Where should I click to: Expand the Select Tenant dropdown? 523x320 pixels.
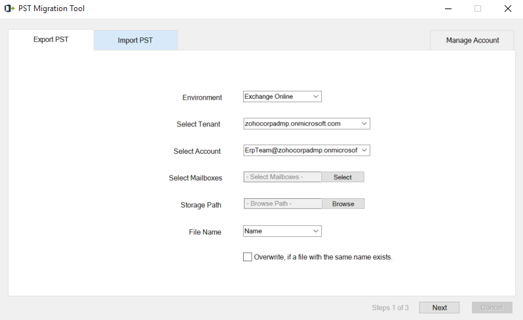click(x=307, y=124)
